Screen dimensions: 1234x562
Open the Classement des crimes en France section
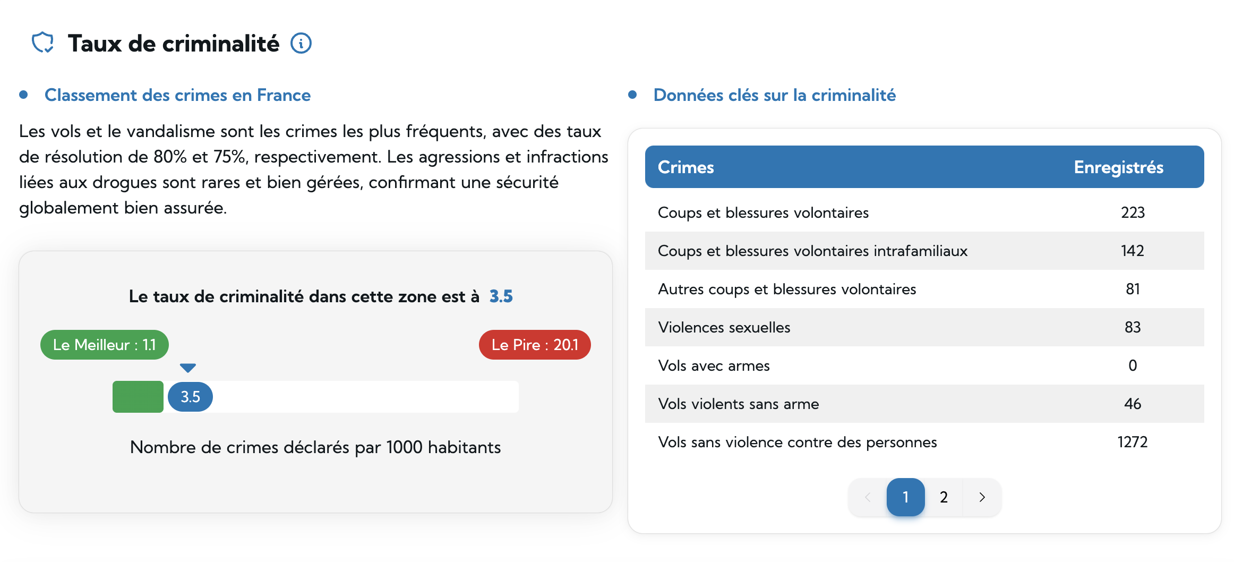178,95
